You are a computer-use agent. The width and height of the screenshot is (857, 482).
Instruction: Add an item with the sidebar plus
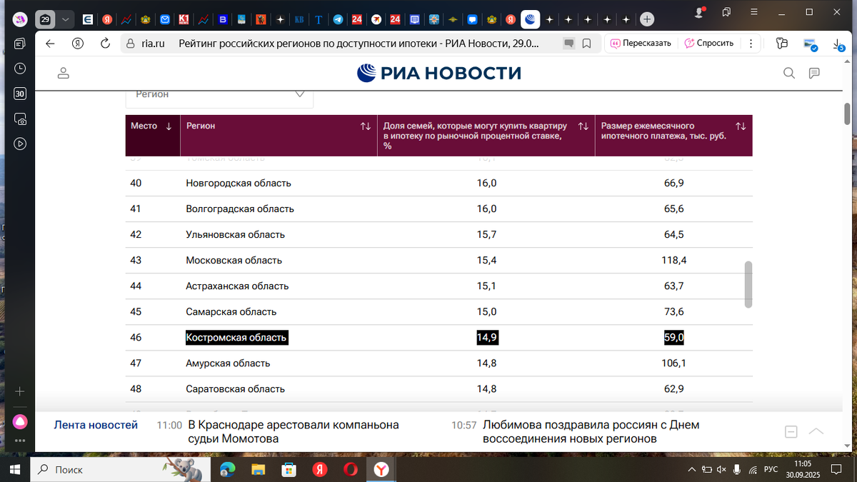coord(20,391)
